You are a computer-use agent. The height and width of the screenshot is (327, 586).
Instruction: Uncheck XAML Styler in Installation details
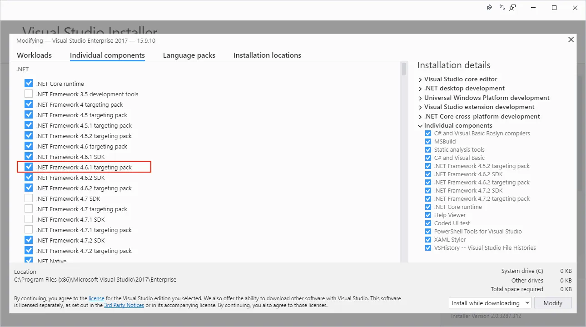pyautogui.click(x=428, y=239)
